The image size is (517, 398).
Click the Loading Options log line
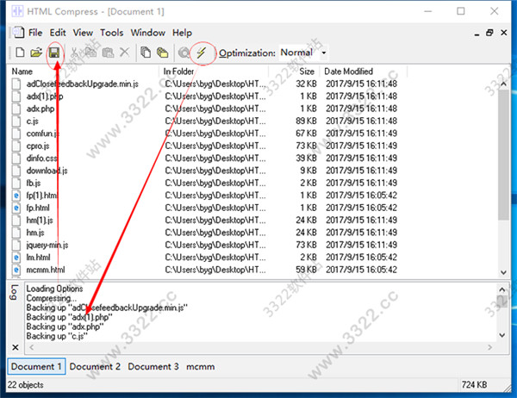54,289
